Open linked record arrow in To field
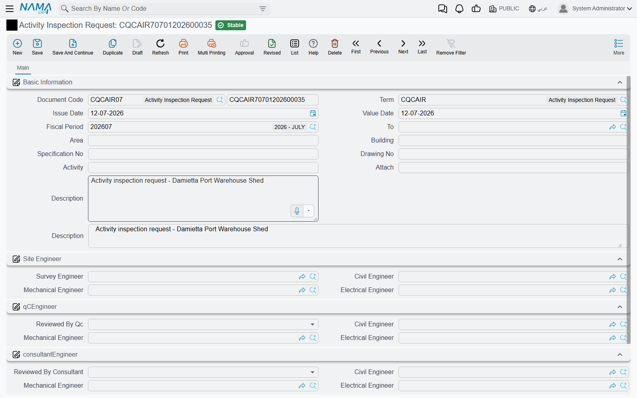The image size is (637, 398). click(613, 127)
